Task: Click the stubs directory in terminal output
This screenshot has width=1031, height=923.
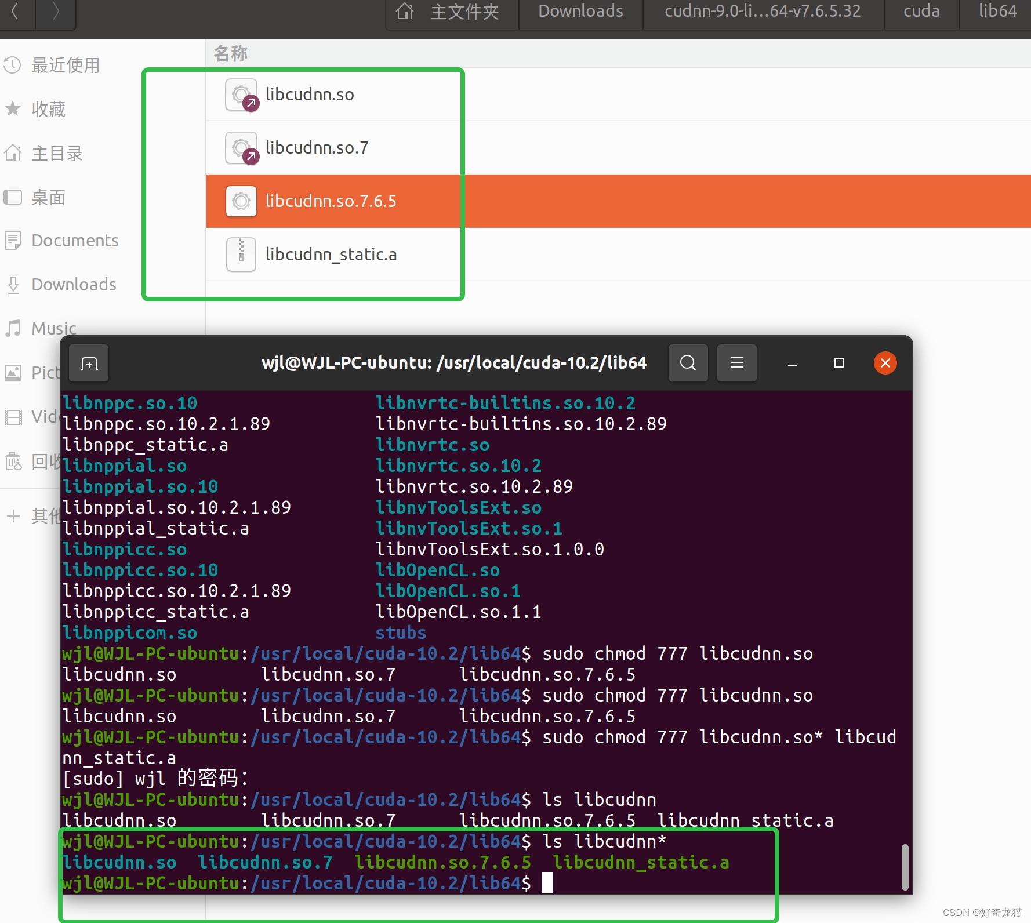Action: coord(401,633)
